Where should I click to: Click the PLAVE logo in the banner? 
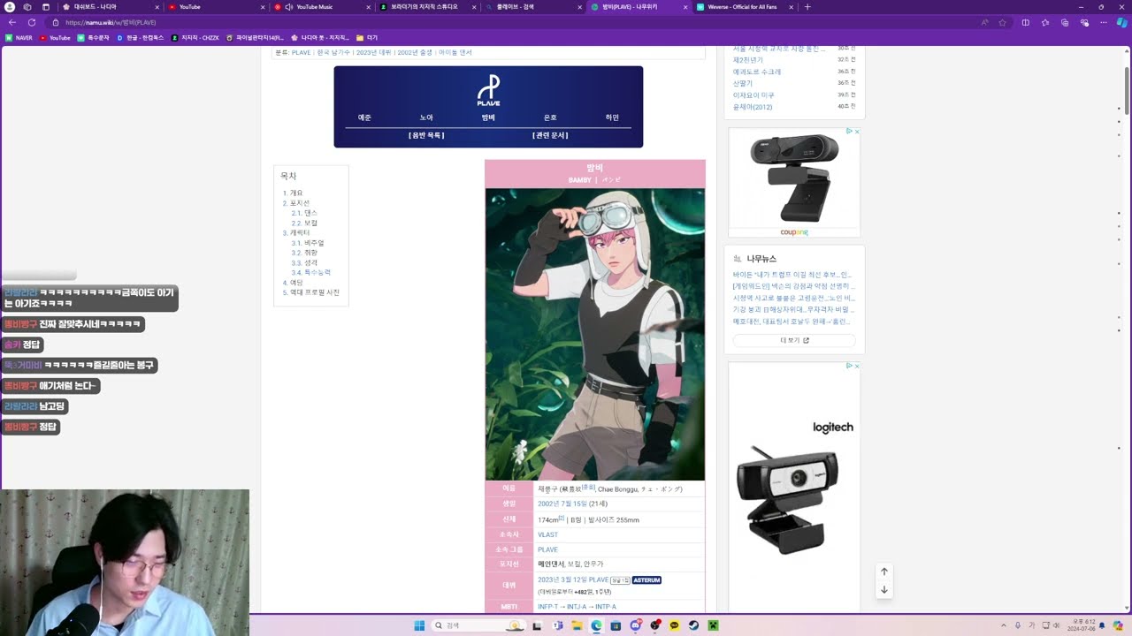tap(488, 90)
